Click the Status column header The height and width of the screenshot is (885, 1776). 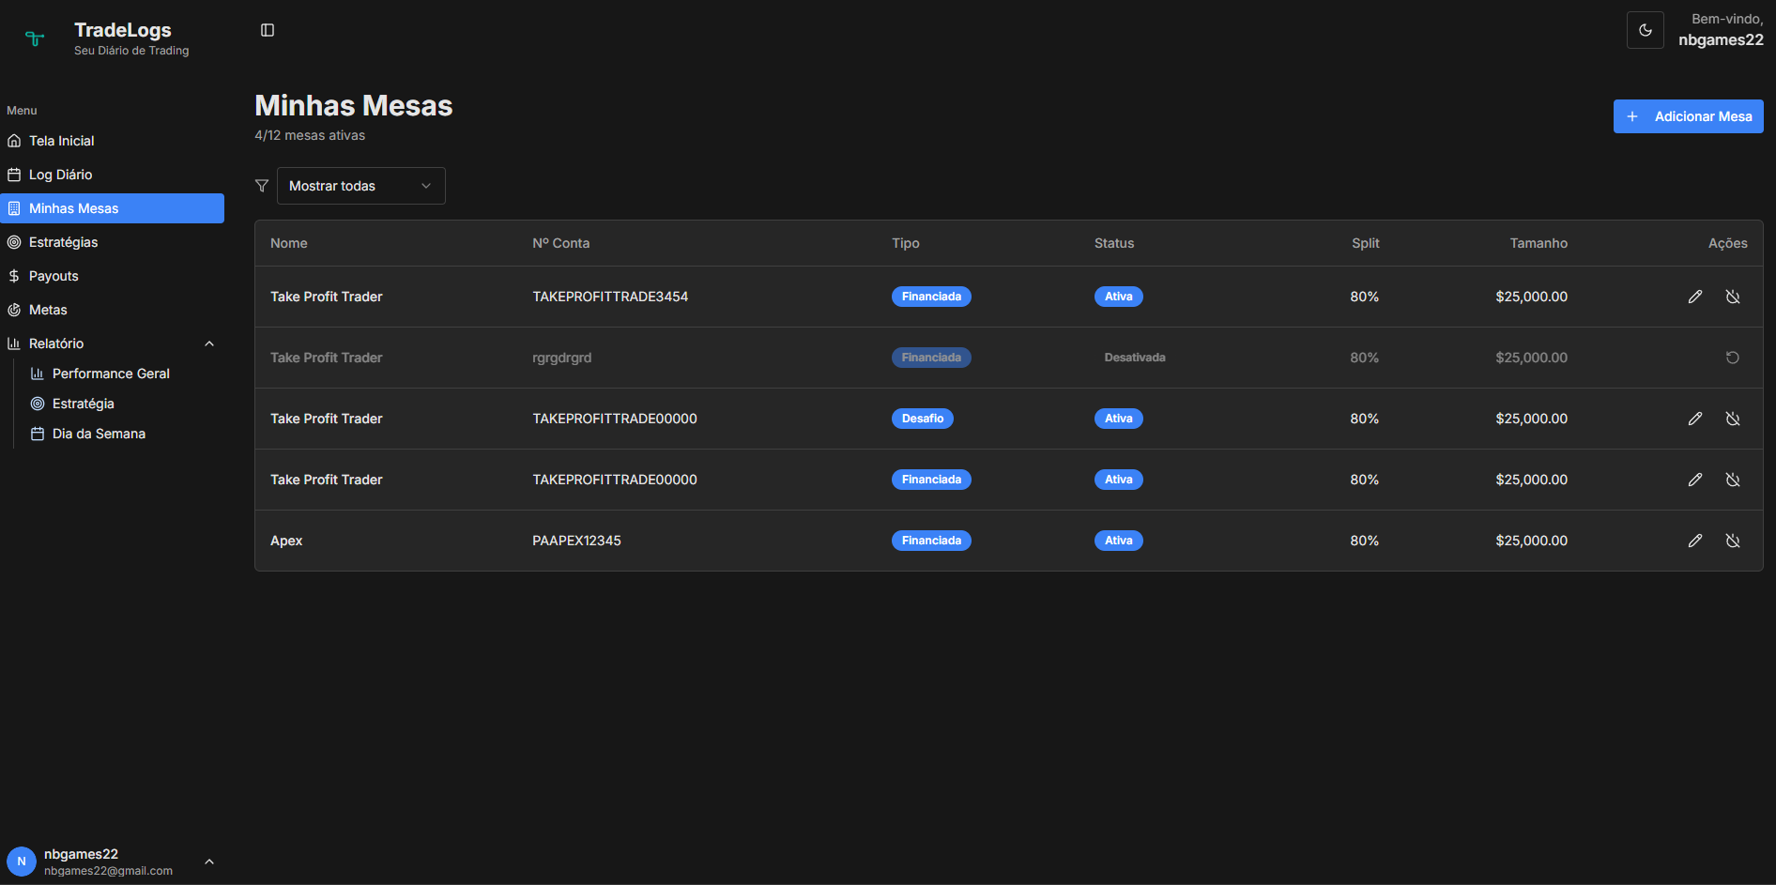pos(1114,243)
